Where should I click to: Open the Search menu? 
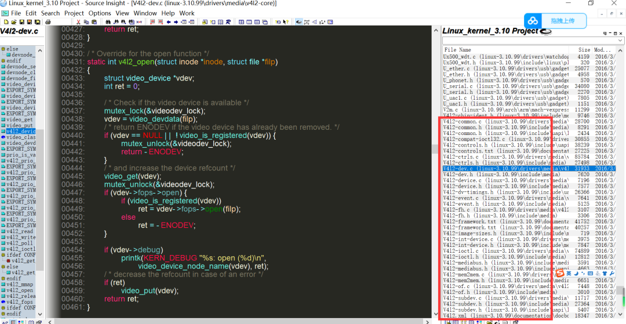(x=50, y=13)
